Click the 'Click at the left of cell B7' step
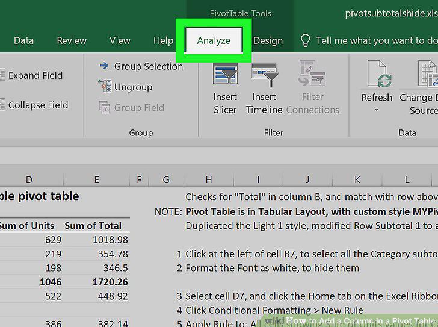This screenshot has width=438, height=327. 312,254
